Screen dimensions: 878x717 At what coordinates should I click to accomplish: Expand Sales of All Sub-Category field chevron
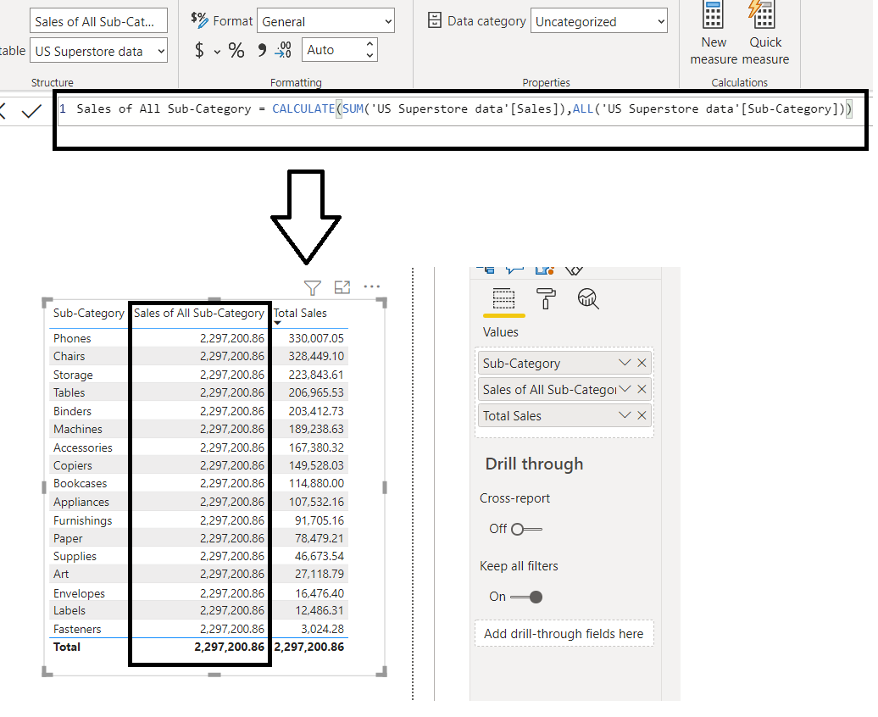(x=625, y=389)
